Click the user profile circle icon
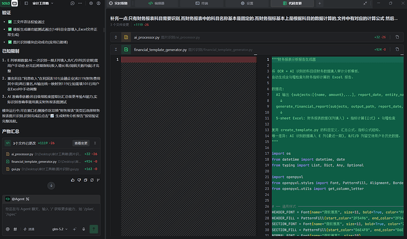Image resolution: width=407 pixels, height=239 pixels. 99,3
